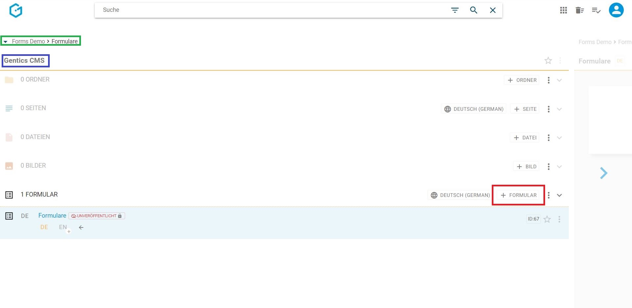
Task: Open the search filter options icon
Action: click(455, 10)
